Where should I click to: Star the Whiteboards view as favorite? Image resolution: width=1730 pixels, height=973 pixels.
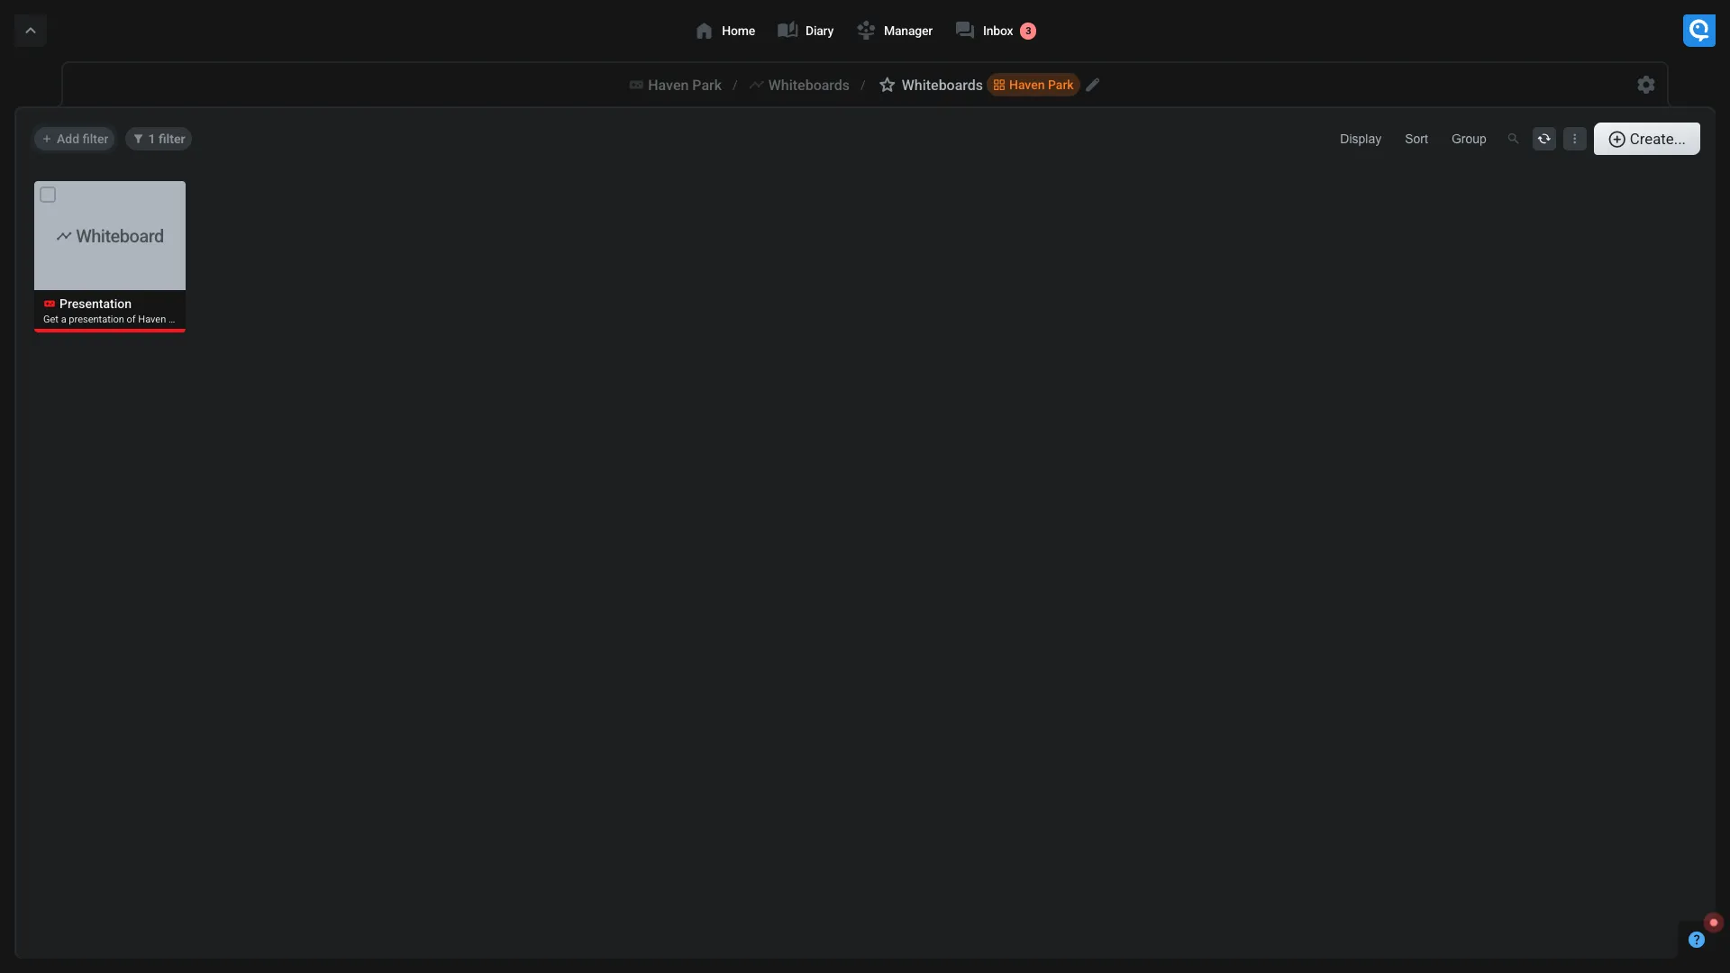pyautogui.click(x=887, y=85)
